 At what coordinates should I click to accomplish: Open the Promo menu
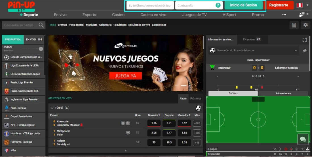coord(258,15)
